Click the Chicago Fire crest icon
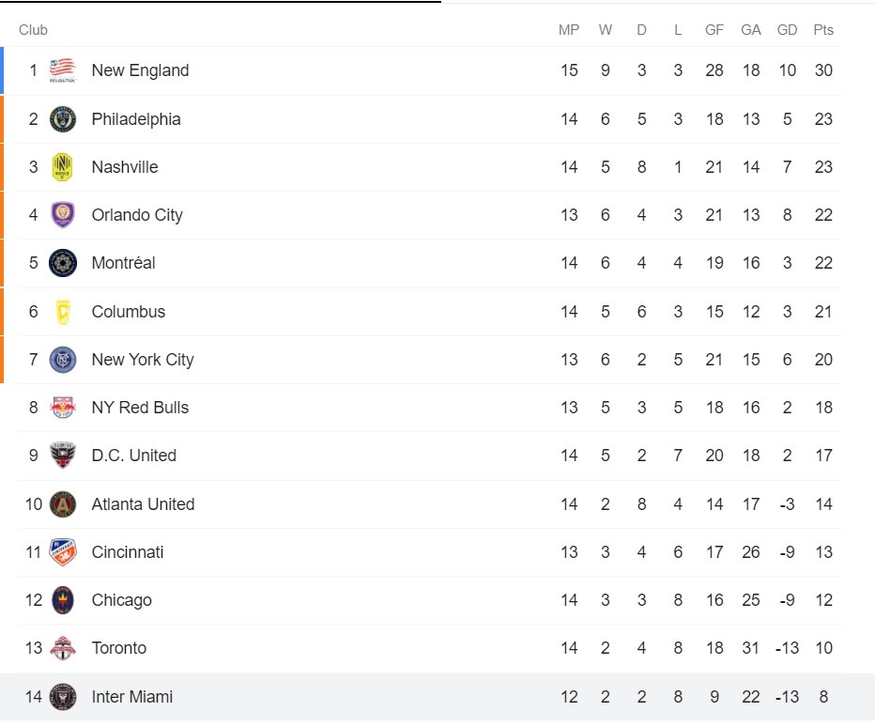 [63, 600]
